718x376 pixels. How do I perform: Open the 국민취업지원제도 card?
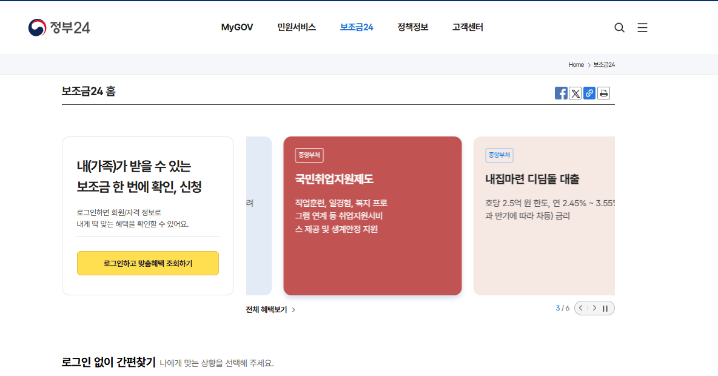(373, 216)
